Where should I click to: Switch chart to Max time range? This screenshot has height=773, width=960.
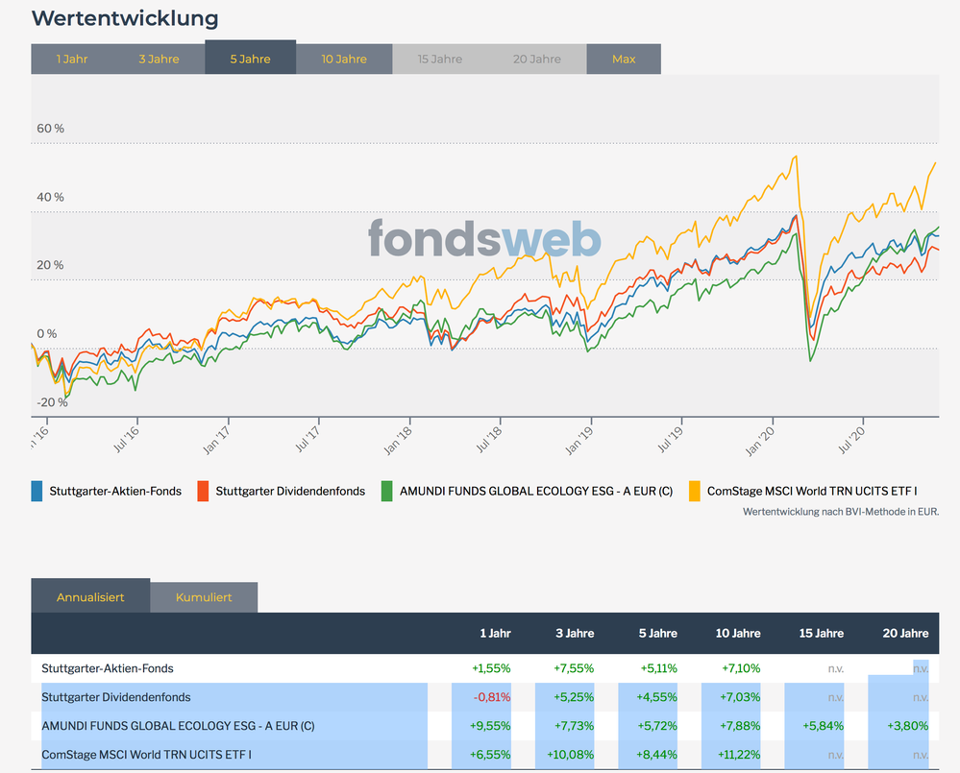tap(624, 59)
